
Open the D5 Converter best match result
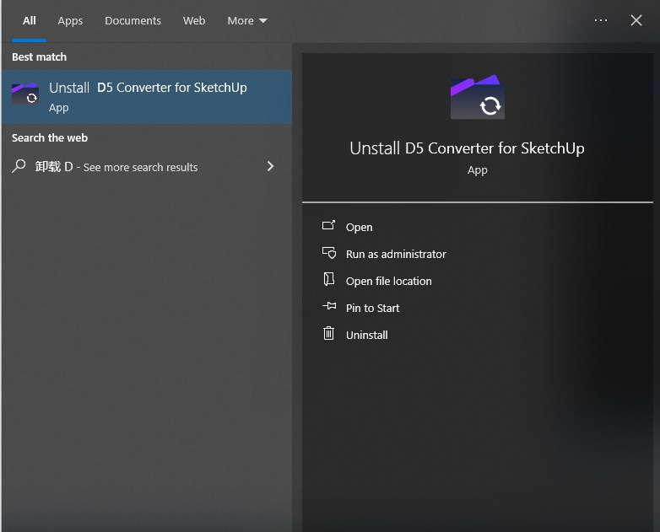[147, 97]
